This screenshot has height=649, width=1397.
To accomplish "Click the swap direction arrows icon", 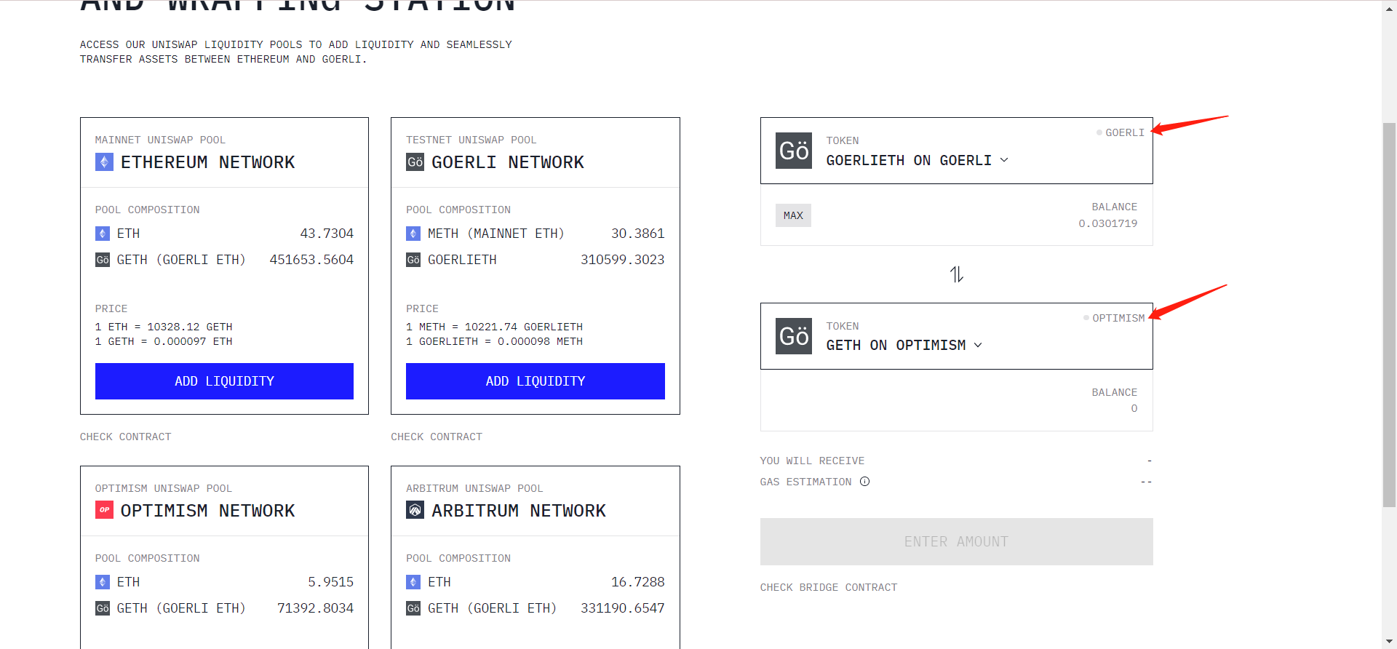I will [x=956, y=274].
